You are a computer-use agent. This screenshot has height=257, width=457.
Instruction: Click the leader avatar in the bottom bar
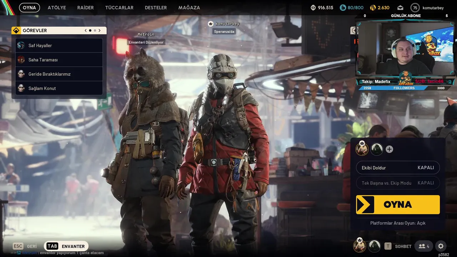(360, 246)
